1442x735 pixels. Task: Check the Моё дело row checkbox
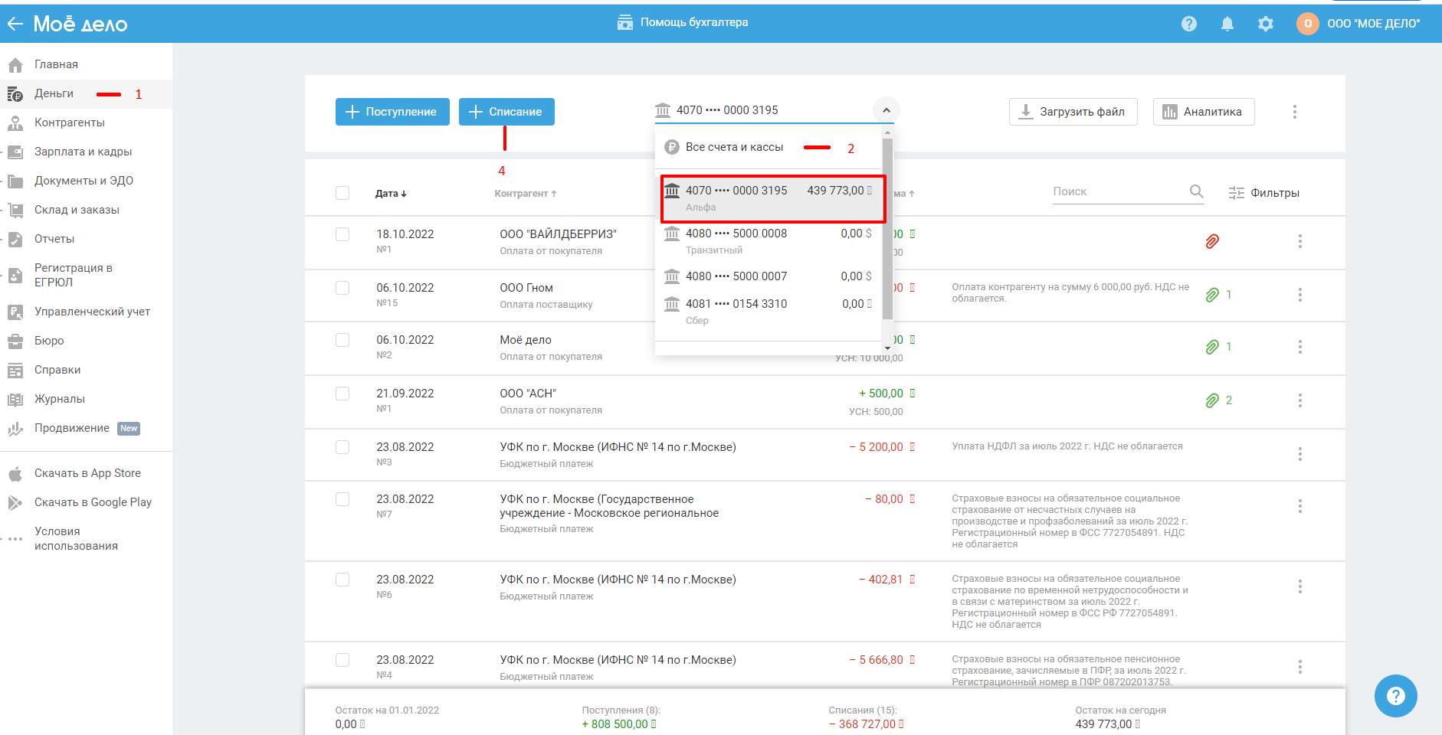(342, 340)
